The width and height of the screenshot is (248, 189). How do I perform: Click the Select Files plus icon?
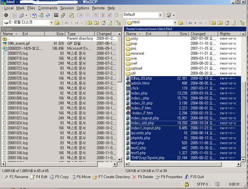[81, 15]
